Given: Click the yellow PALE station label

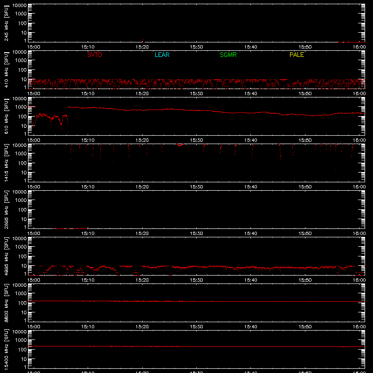Looking at the screenshot, I should [297, 55].
